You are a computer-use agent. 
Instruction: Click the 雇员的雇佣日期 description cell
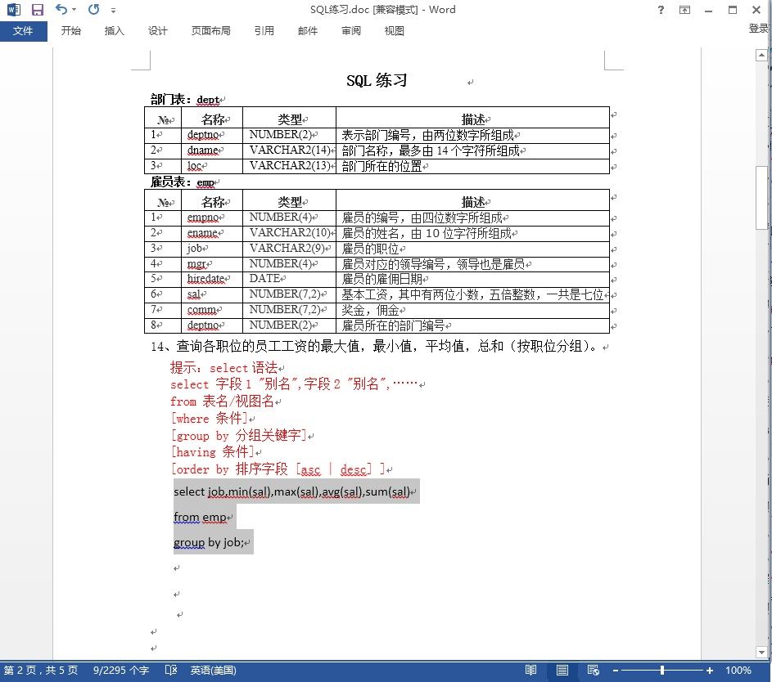[x=472, y=279]
